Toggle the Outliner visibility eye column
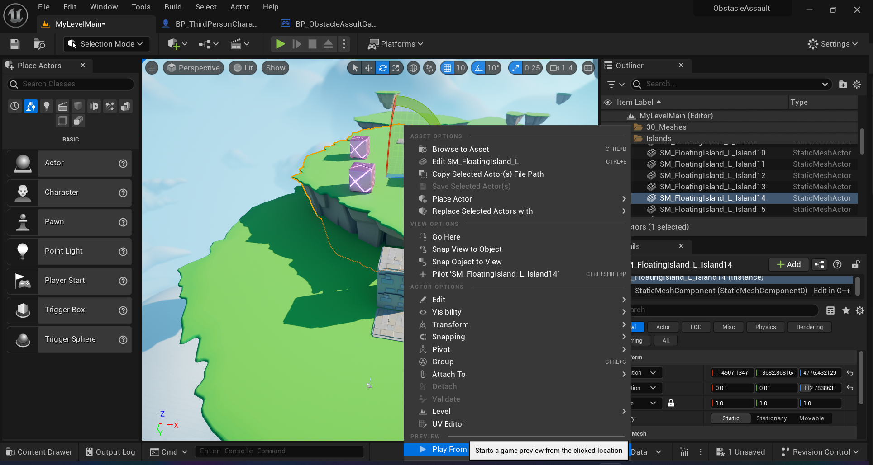The image size is (873, 465). pos(608,102)
